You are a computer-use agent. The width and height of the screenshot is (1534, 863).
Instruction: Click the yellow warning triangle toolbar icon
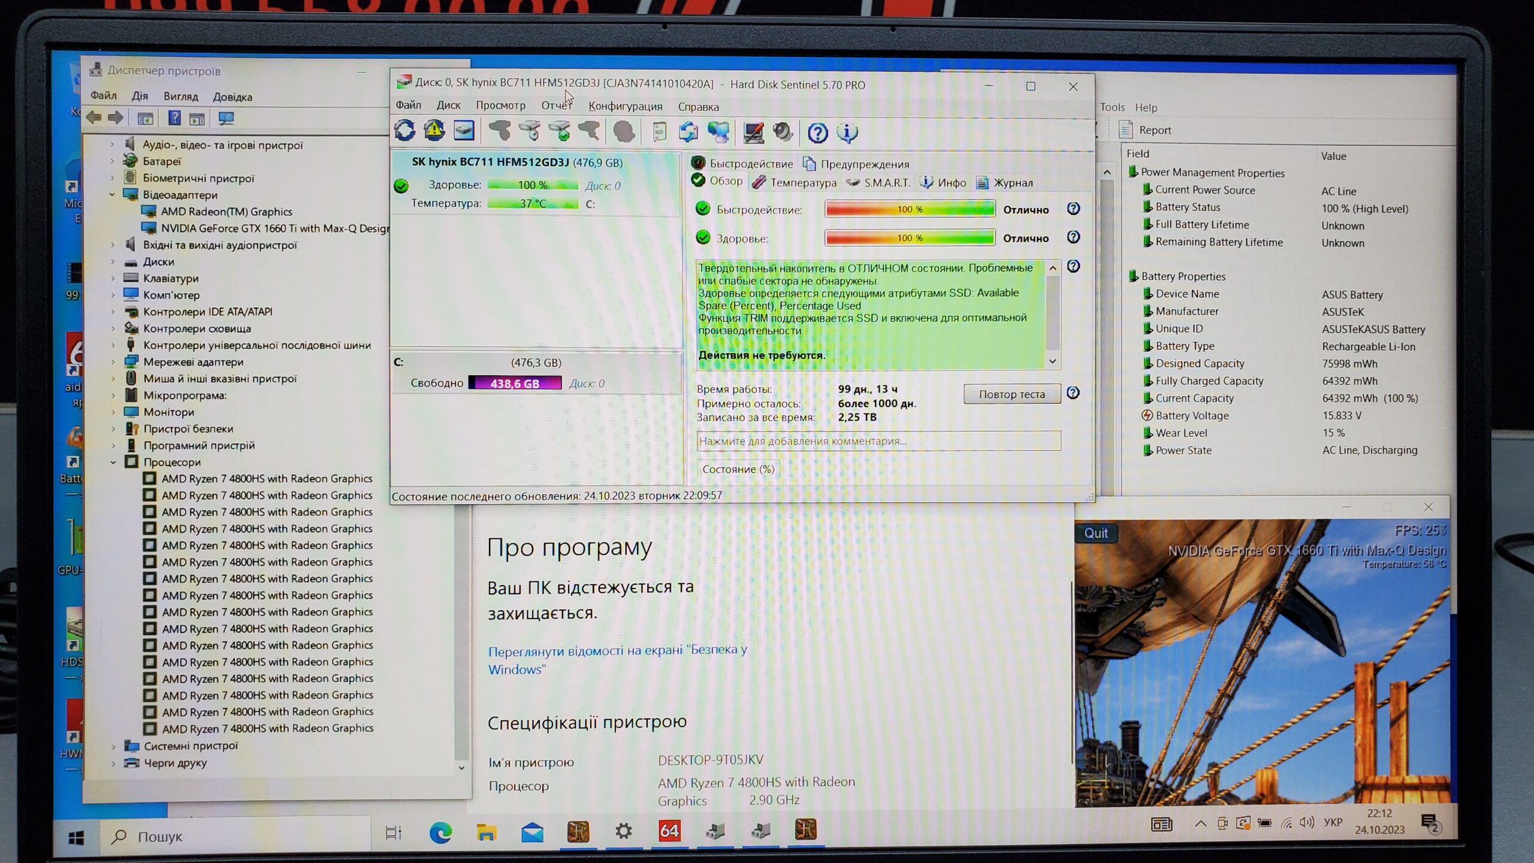(x=434, y=131)
